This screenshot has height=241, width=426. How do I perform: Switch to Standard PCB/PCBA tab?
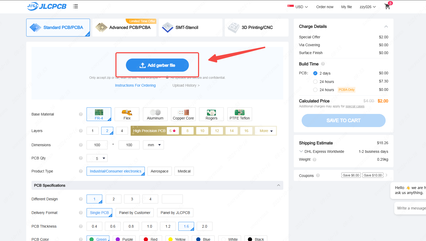pyautogui.click(x=58, y=28)
